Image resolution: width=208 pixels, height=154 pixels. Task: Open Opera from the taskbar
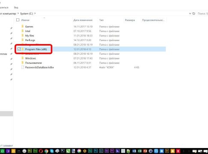(x=41, y=151)
